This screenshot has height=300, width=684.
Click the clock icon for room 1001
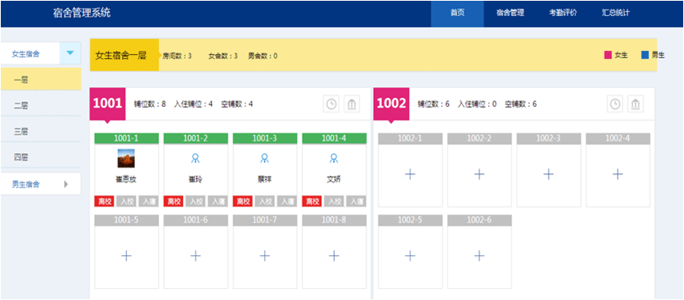pos(332,105)
